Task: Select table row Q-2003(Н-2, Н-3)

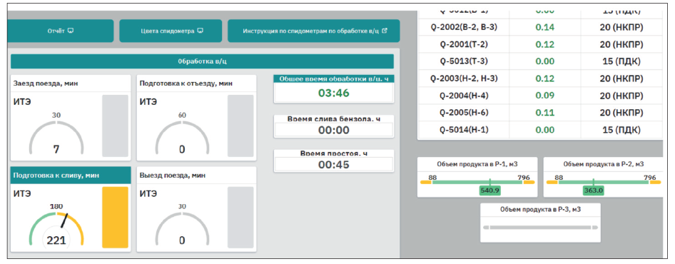Action: click(540, 78)
